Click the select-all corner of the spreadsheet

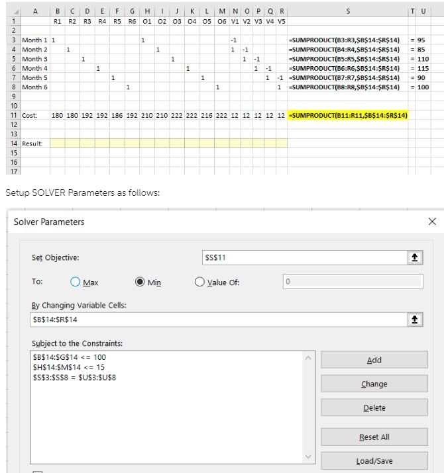(13, 11)
